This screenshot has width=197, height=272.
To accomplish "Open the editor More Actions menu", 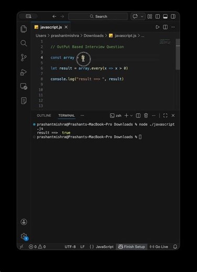I will (173, 27).
